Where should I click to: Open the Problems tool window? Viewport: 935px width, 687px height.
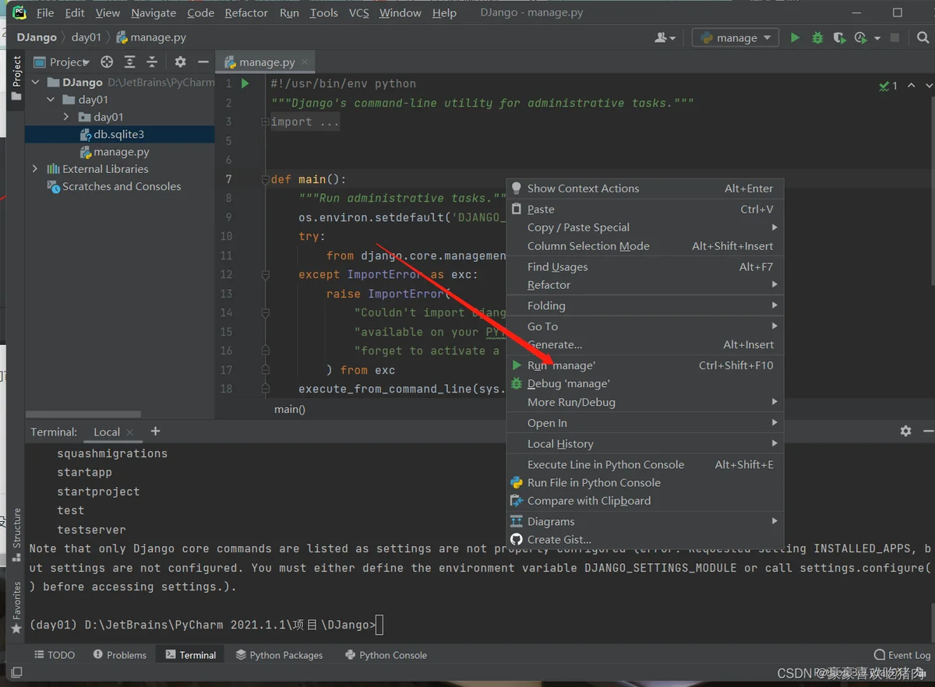click(x=120, y=655)
